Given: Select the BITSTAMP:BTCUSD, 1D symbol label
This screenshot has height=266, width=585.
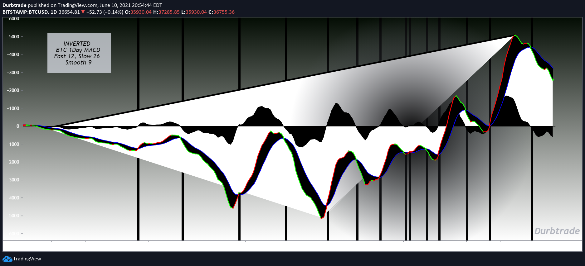Looking at the screenshot, I should [x=30, y=12].
